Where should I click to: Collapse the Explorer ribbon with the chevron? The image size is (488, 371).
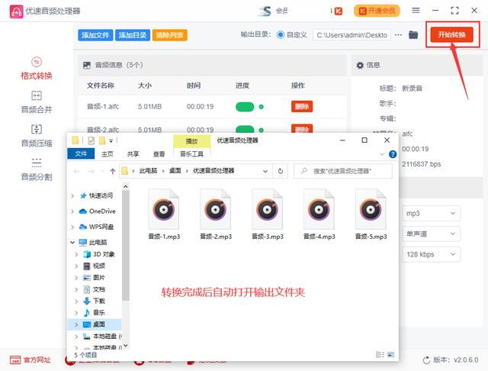pos(382,154)
